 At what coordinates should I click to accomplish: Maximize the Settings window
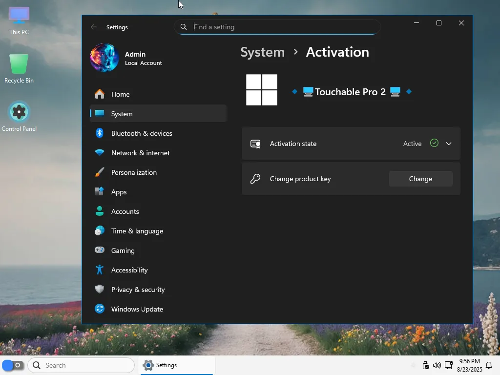pyautogui.click(x=439, y=23)
